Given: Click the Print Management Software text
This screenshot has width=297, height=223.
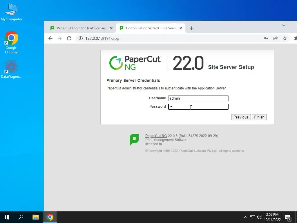Looking at the screenshot, I should point(167,140).
